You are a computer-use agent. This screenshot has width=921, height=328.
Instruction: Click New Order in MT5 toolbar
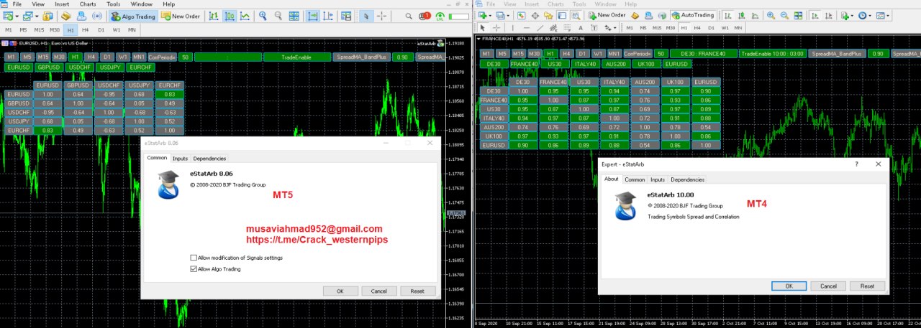coord(180,16)
